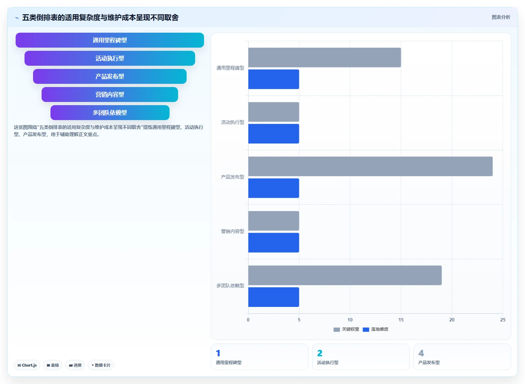Toggle the 关键权重 legend item
525x384 pixels.
[346, 329]
